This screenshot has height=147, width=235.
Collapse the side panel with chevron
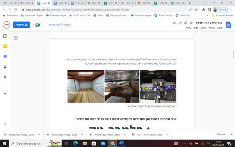point(5,124)
